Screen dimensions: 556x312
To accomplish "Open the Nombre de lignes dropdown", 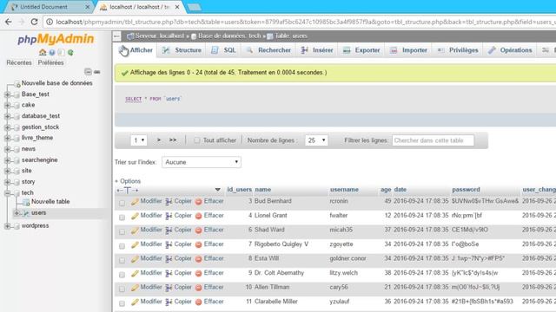I will tap(316, 140).
